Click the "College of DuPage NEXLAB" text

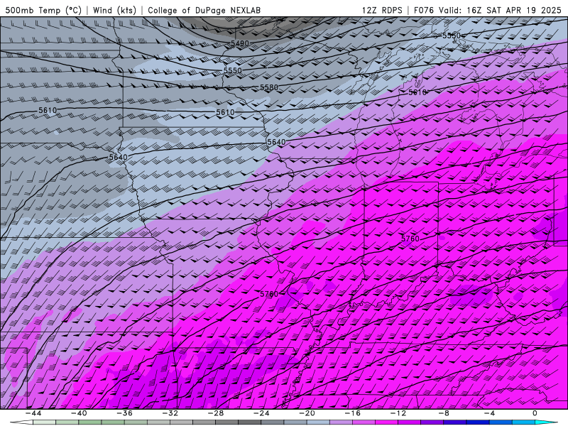point(204,10)
